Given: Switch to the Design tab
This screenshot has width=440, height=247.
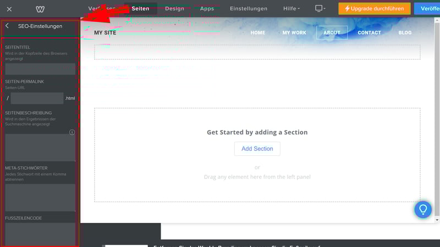Looking at the screenshot, I should pos(174,9).
